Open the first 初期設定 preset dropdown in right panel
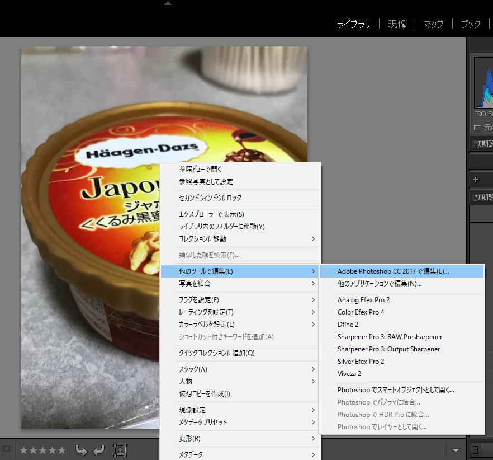This screenshot has height=460, width=493. (x=482, y=144)
